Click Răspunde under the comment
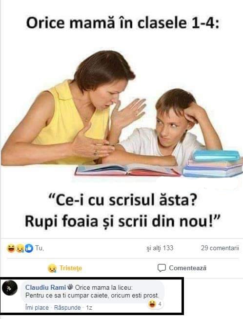Screen dimensions: 243x319 coord(67,307)
